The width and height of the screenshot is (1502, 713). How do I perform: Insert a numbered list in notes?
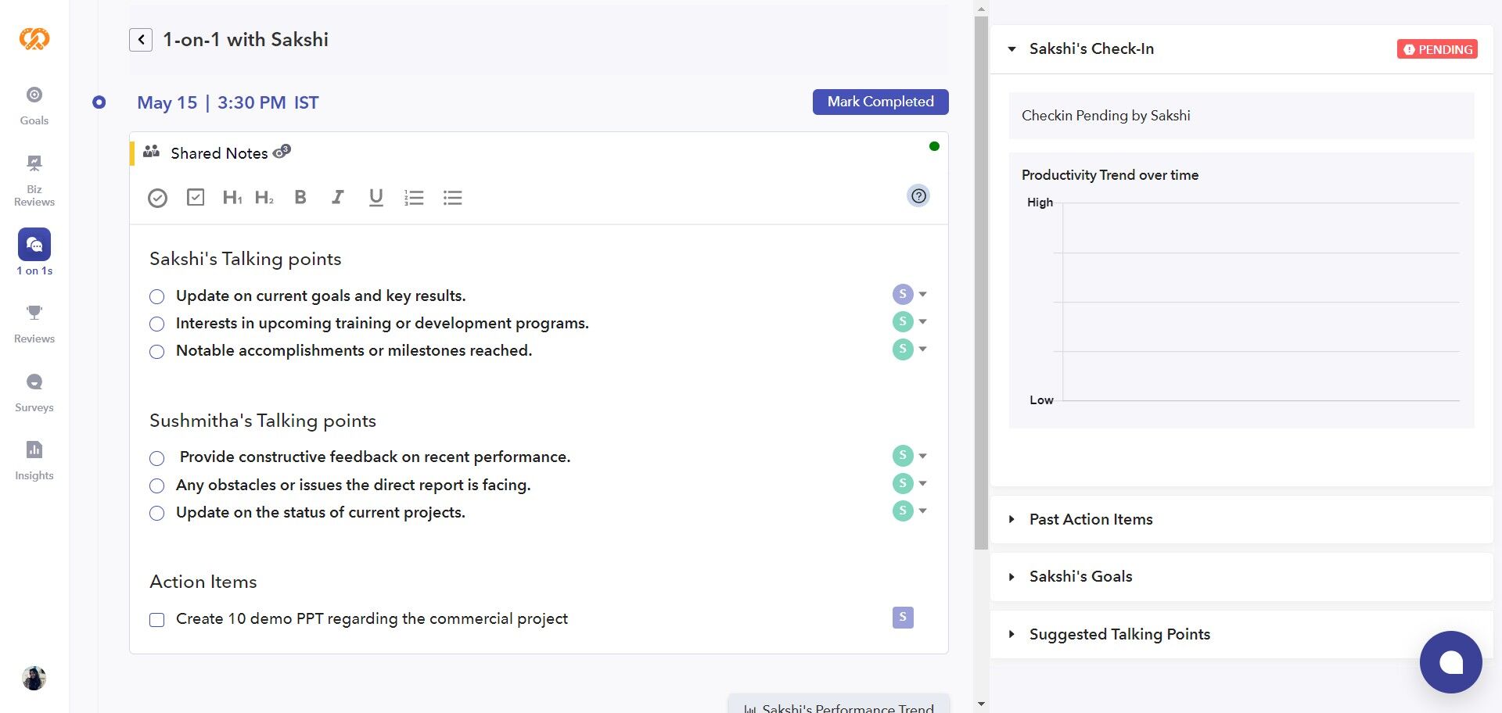pyautogui.click(x=414, y=198)
